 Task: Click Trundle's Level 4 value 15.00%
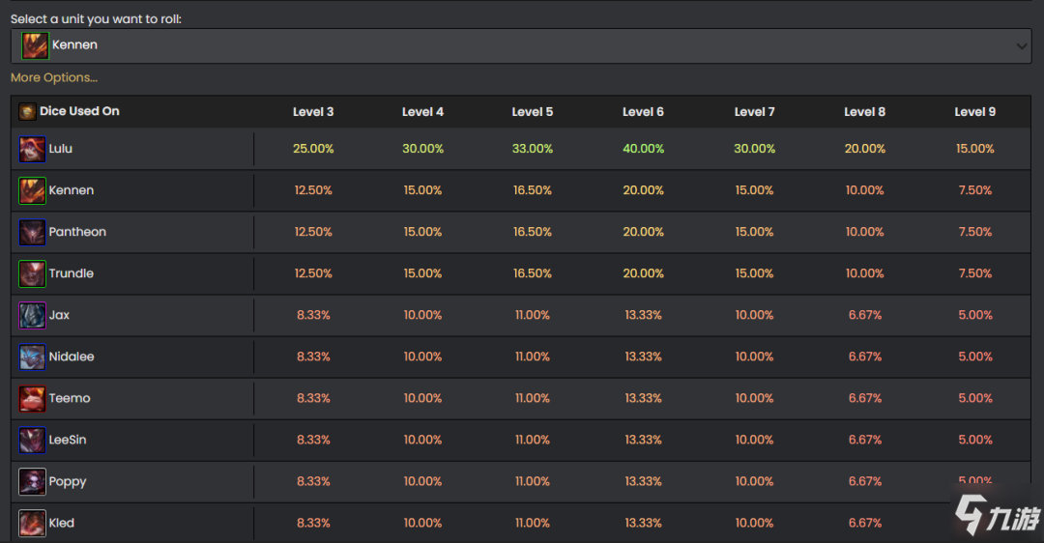422,273
